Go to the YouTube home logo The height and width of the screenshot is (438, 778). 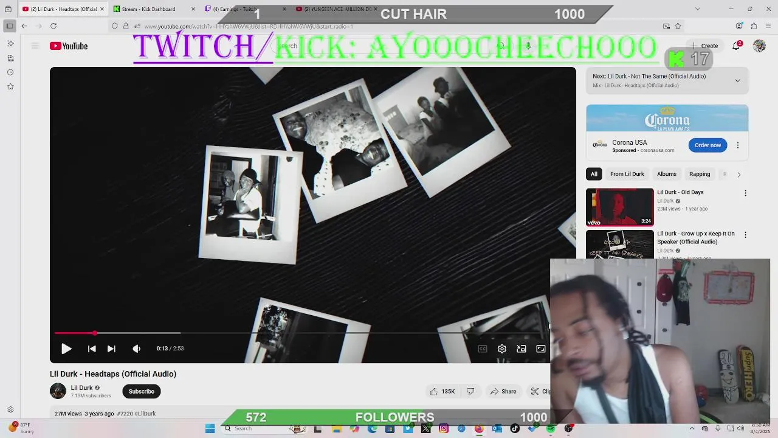click(x=69, y=46)
